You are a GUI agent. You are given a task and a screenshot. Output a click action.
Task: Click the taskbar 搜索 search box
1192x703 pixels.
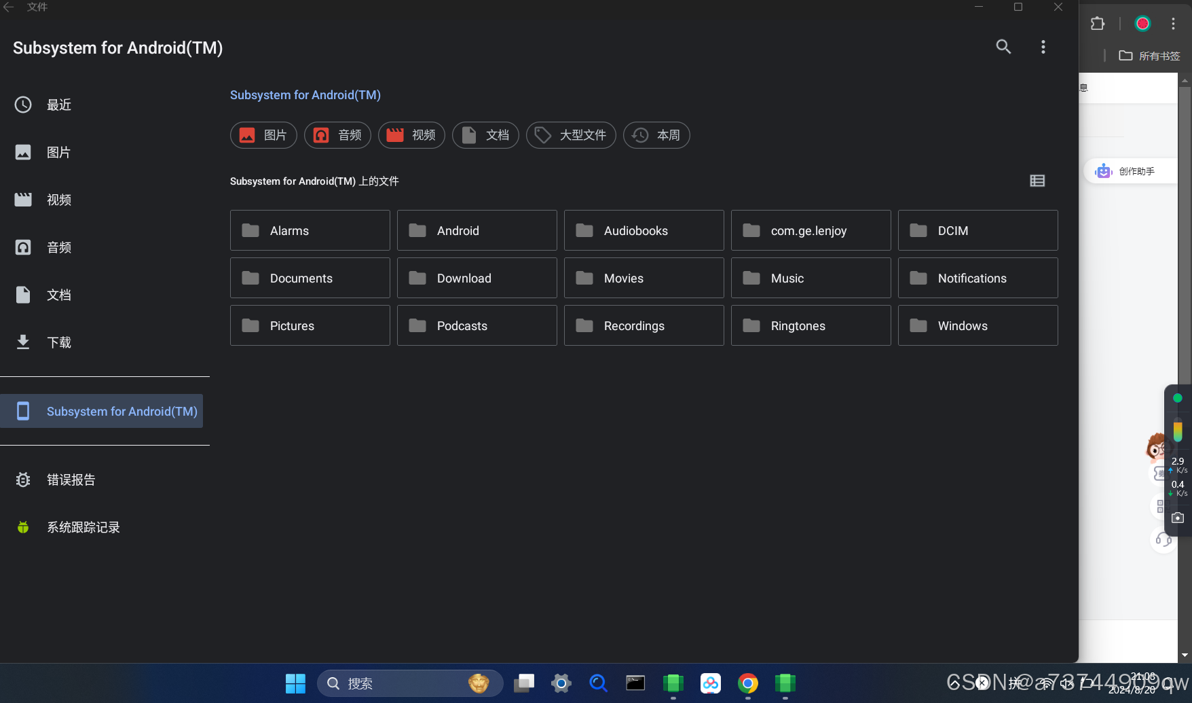click(410, 683)
